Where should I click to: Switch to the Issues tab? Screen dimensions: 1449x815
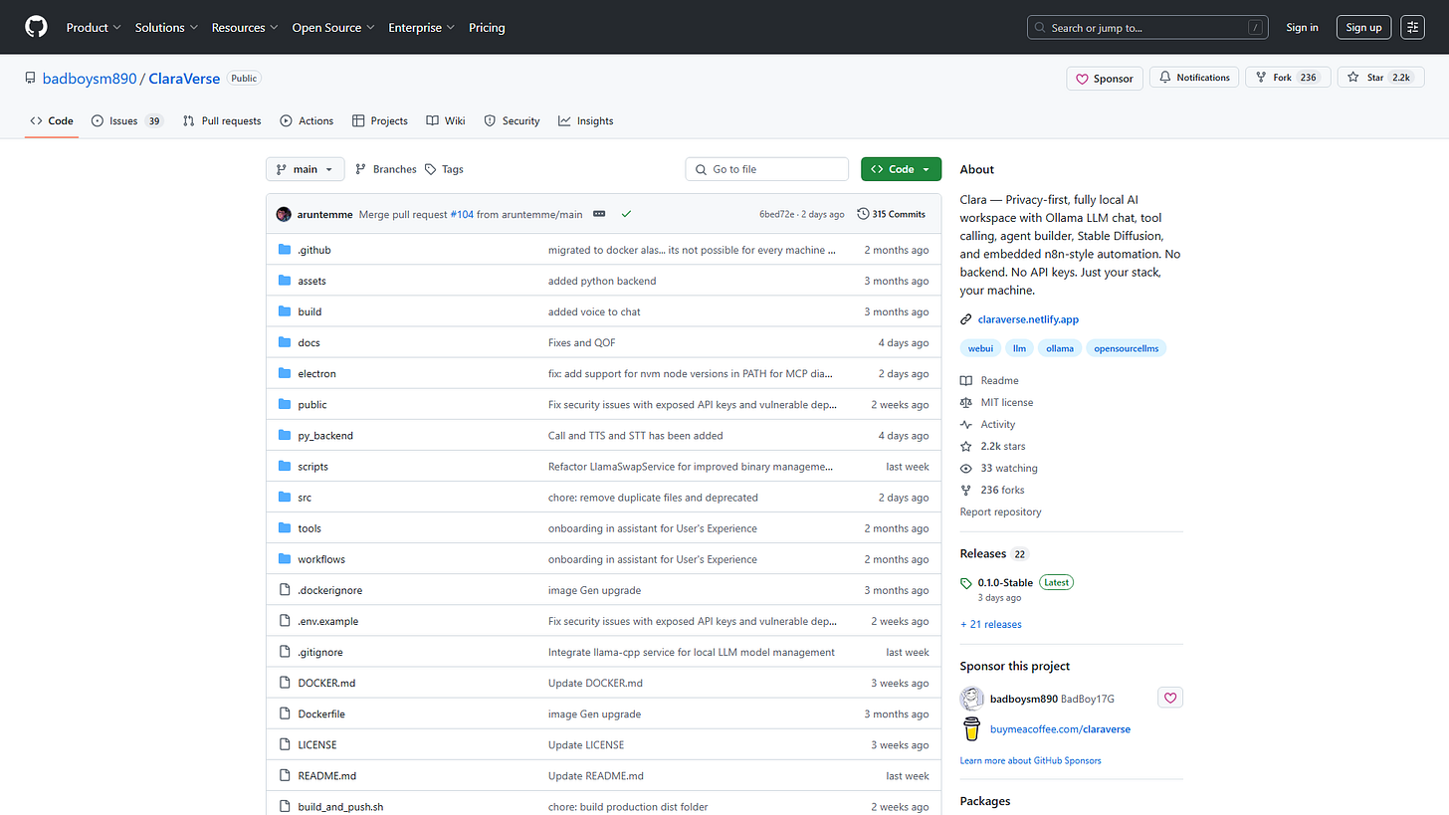(127, 120)
